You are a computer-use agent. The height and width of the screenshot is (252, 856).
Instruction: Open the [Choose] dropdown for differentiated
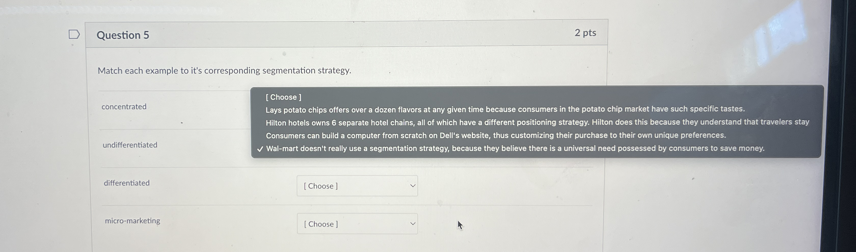[x=357, y=185]
